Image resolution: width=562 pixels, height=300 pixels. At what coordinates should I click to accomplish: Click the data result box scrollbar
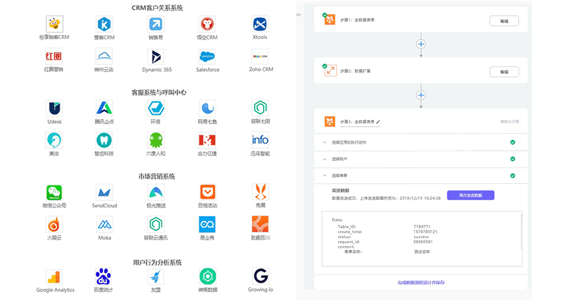521,231
